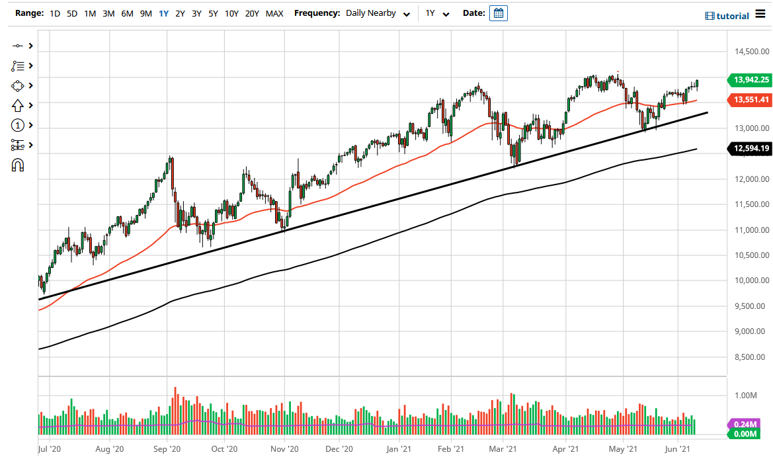This screenshot has width=773, height=463.
Task: Select the horizontal line drawing tool
Action: (19, 46)
